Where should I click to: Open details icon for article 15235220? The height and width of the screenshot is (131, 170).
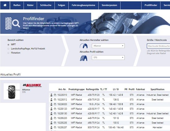coord(55,118)
